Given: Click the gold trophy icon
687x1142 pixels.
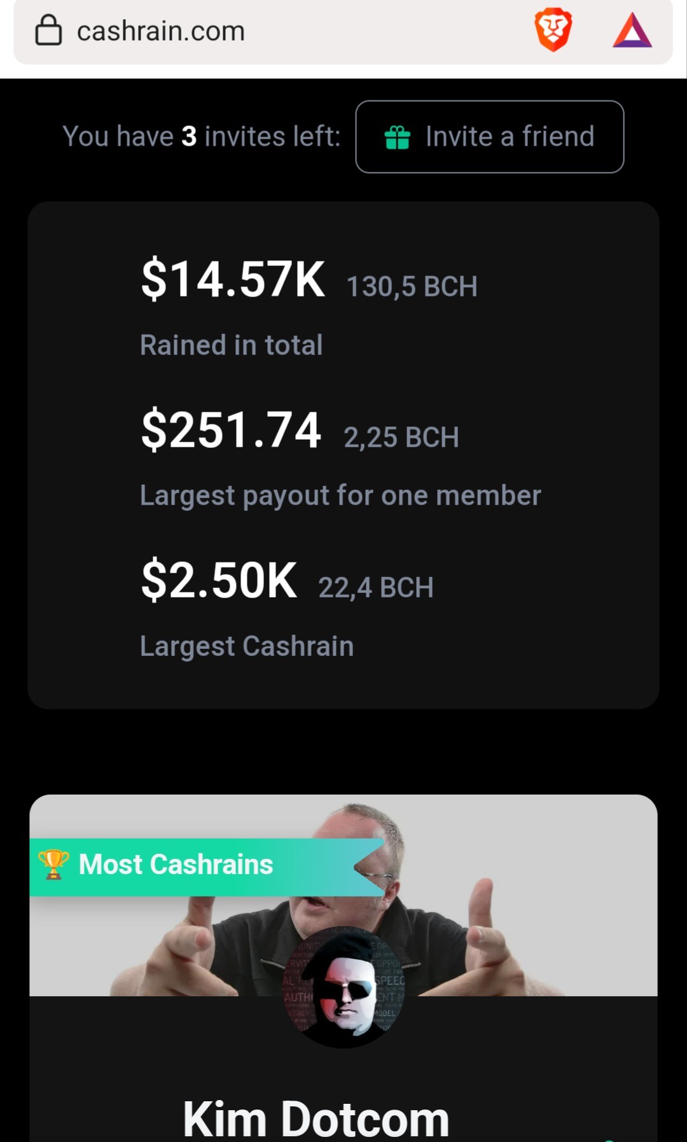Looking at the screenshot, I should [x=53, y=865].
